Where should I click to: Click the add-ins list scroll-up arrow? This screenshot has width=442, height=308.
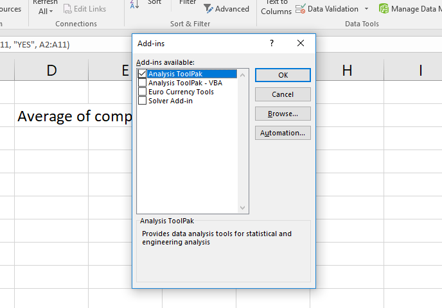242,74
